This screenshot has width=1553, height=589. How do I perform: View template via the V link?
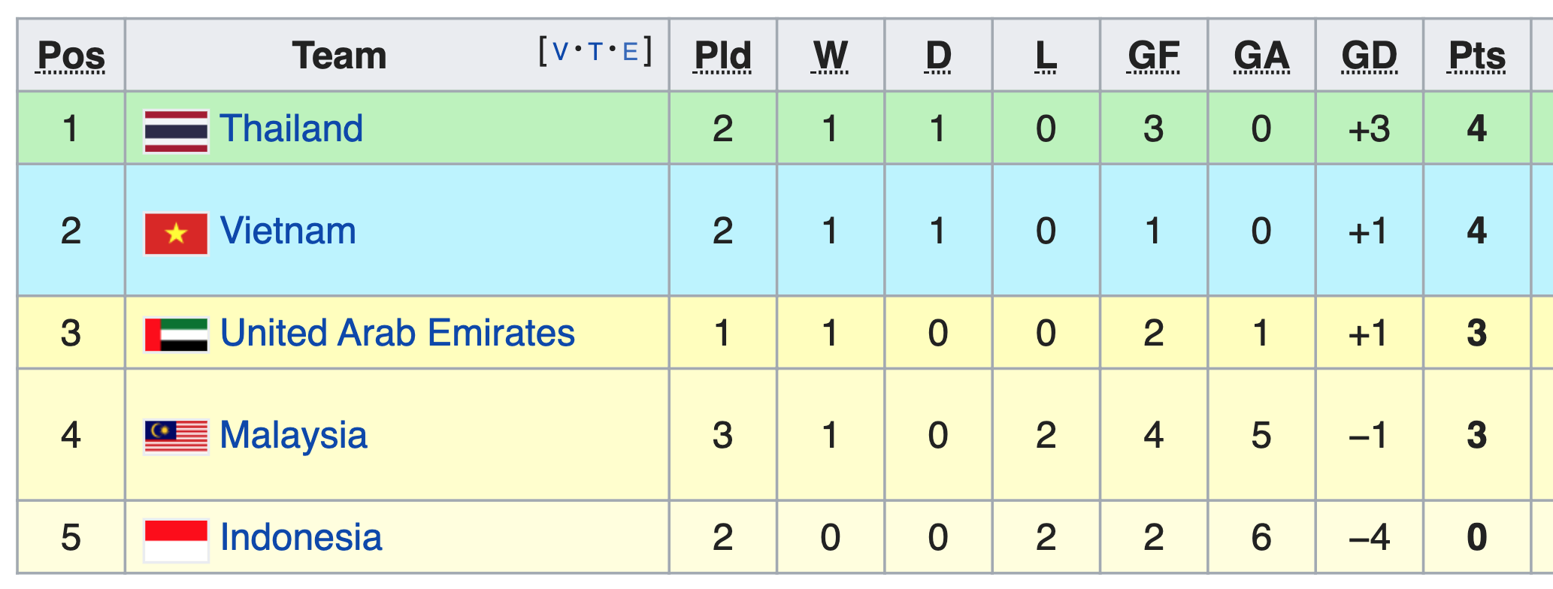[560, 52]
